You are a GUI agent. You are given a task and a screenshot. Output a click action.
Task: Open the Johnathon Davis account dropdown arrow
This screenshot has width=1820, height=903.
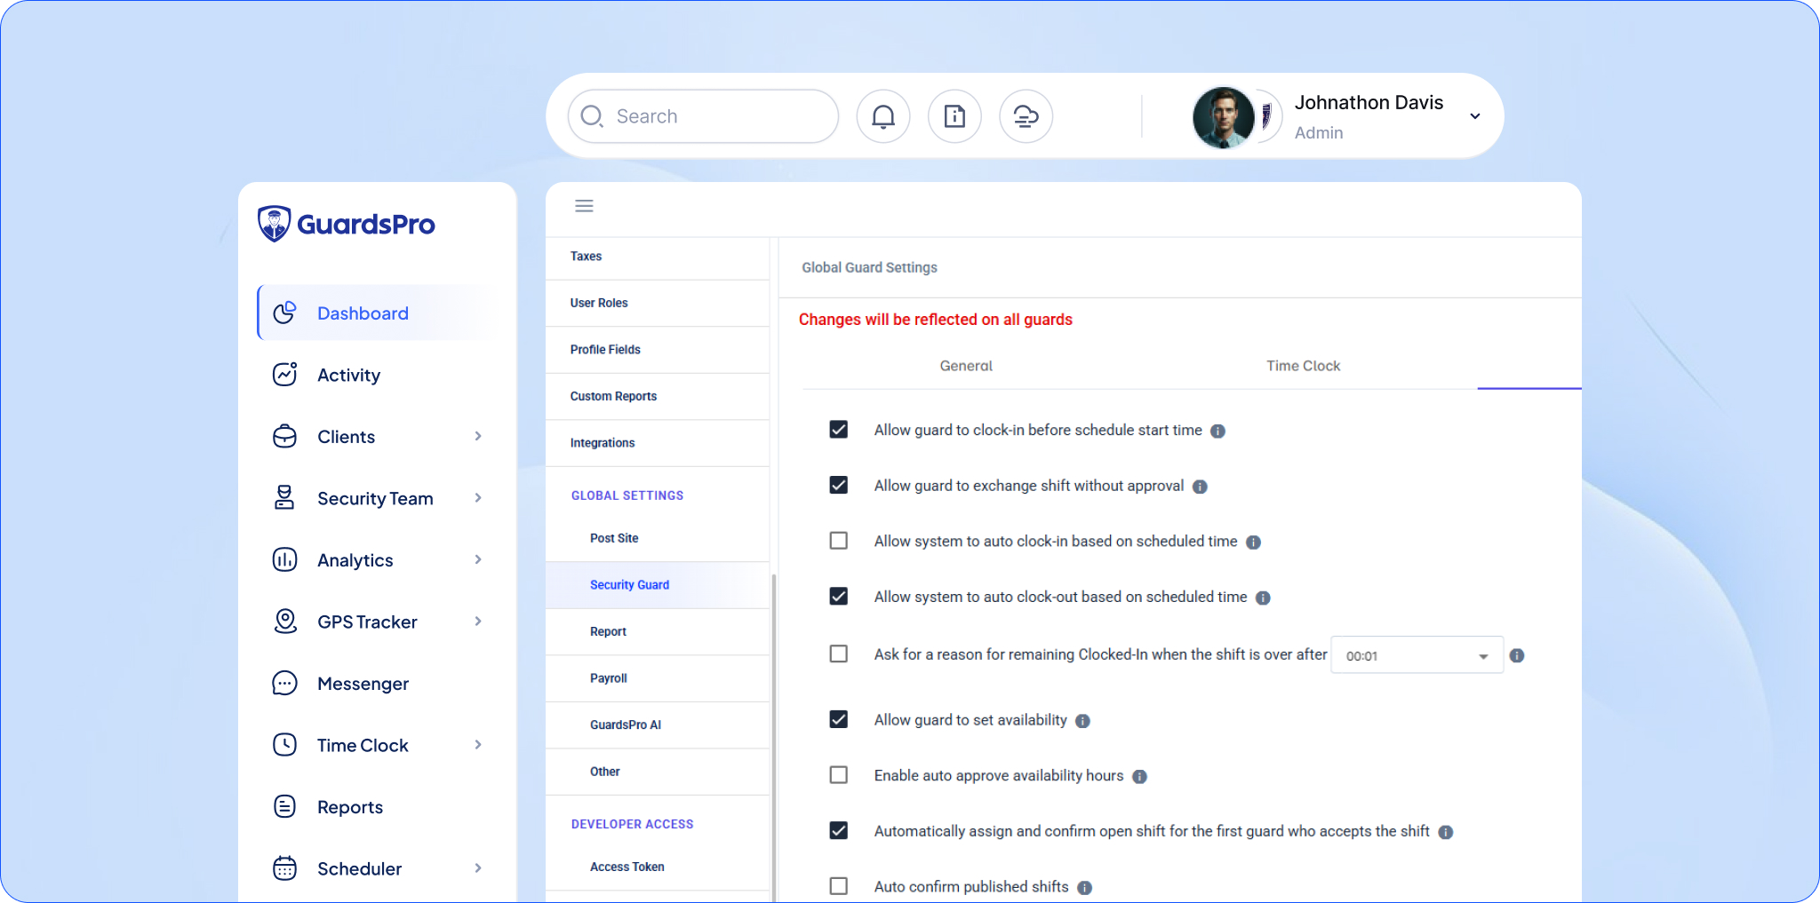[x=1475, y=116]
